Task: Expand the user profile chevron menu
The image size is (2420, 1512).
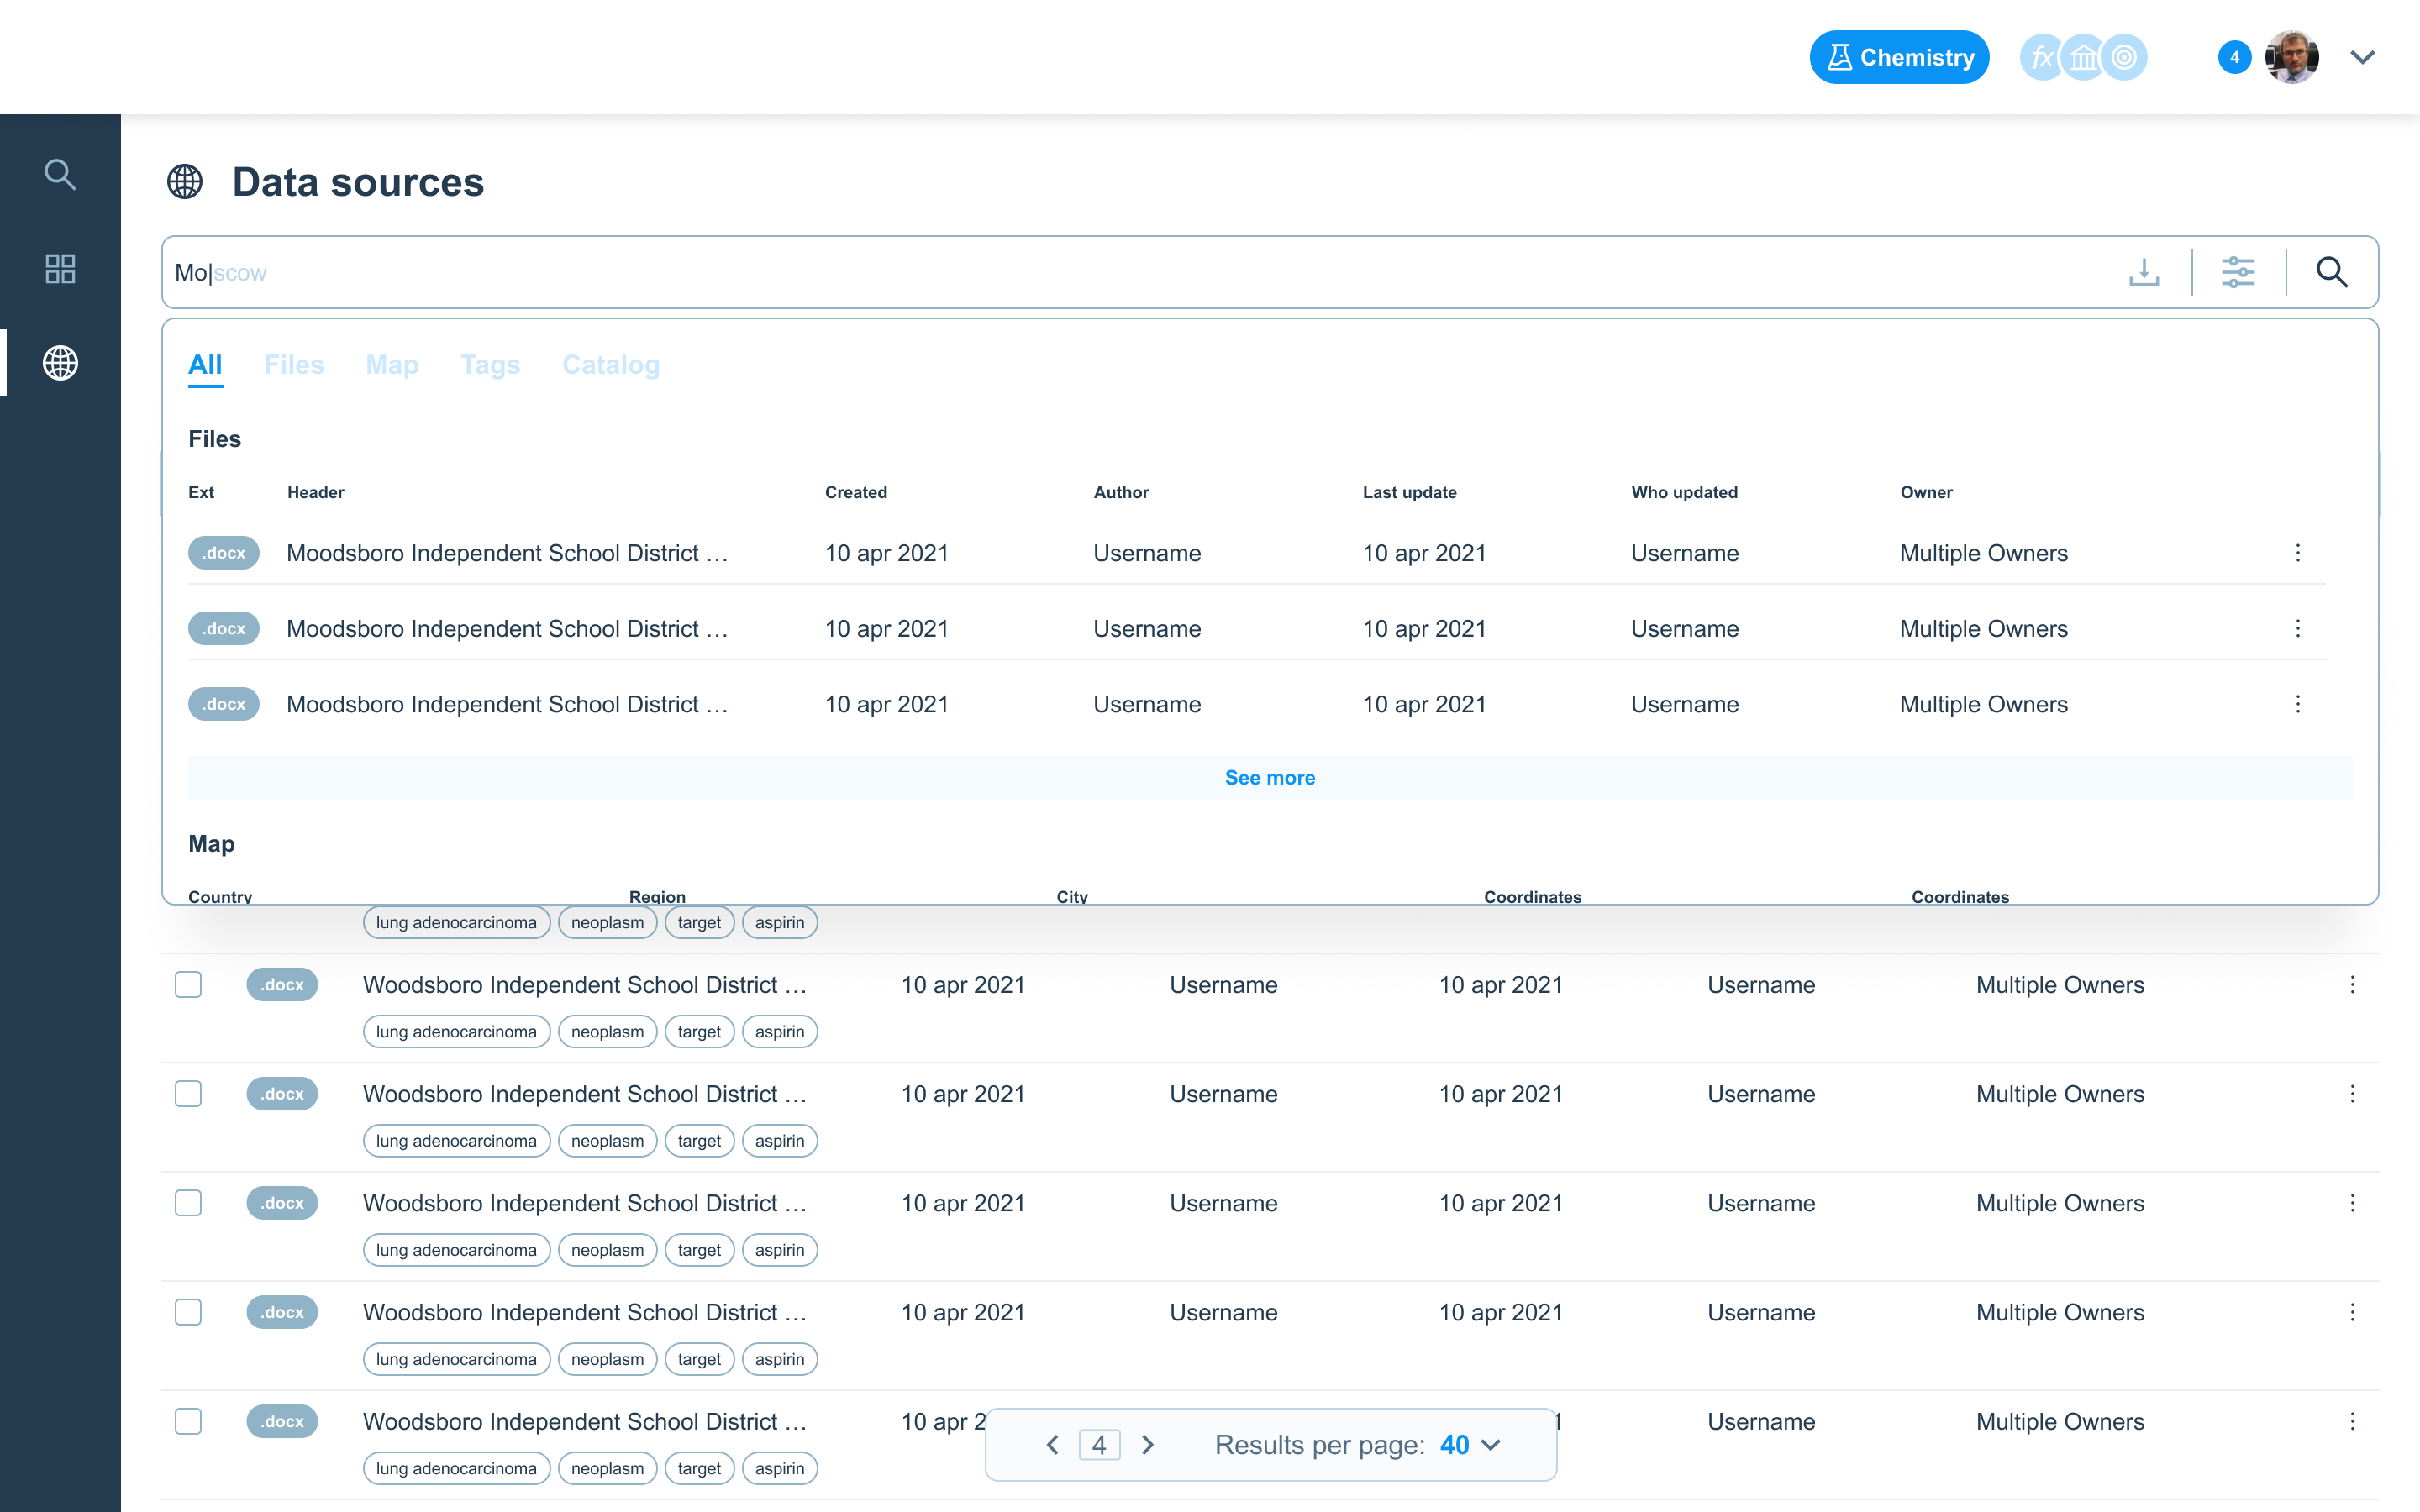Action: coord(2362,58)
